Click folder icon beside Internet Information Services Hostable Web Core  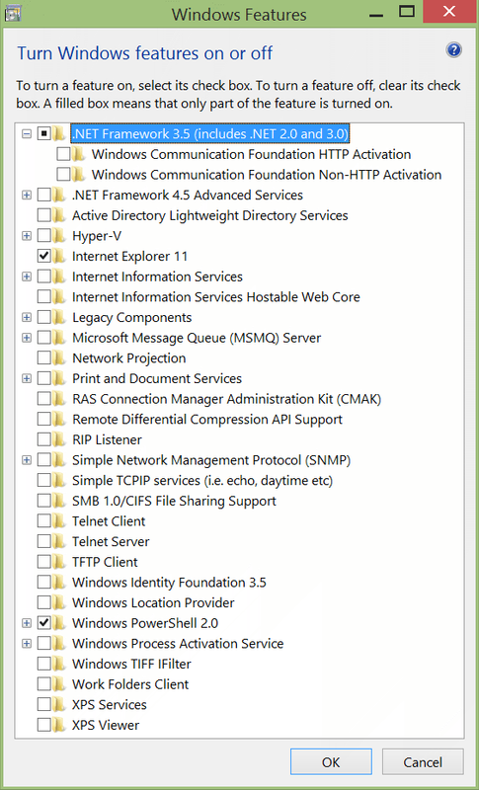tap(59, 297)
